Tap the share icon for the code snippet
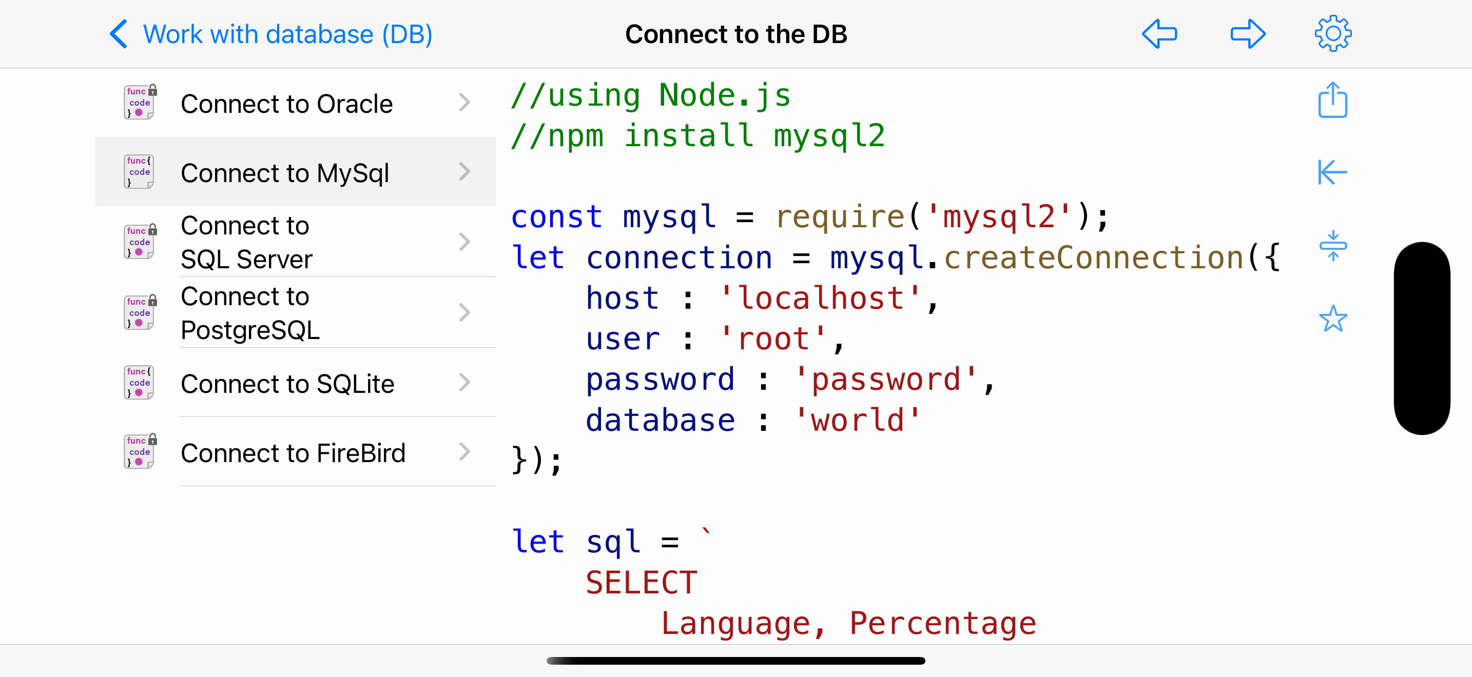 (1332, 101)
